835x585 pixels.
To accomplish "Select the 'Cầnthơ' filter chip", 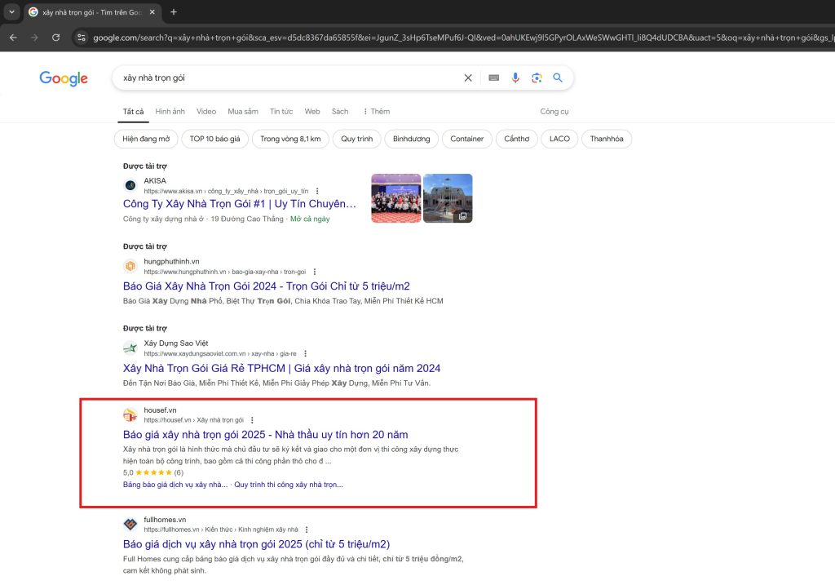I will (x=516, y=139).
